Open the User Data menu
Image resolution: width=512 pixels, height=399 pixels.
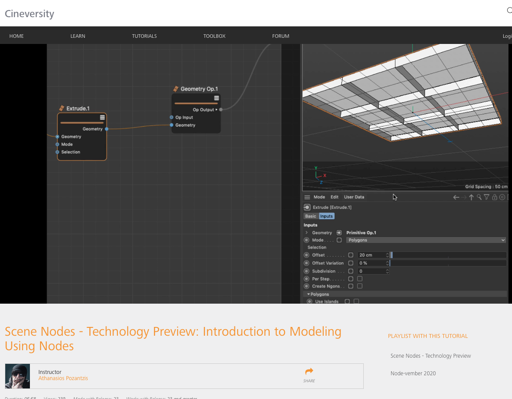[x=354, y=197]
